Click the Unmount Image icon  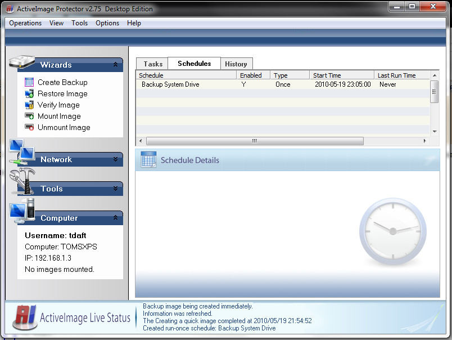(29, 127)
